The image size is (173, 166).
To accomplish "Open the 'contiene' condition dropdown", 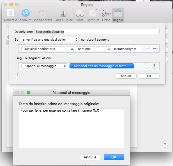I will click(93, 49).
